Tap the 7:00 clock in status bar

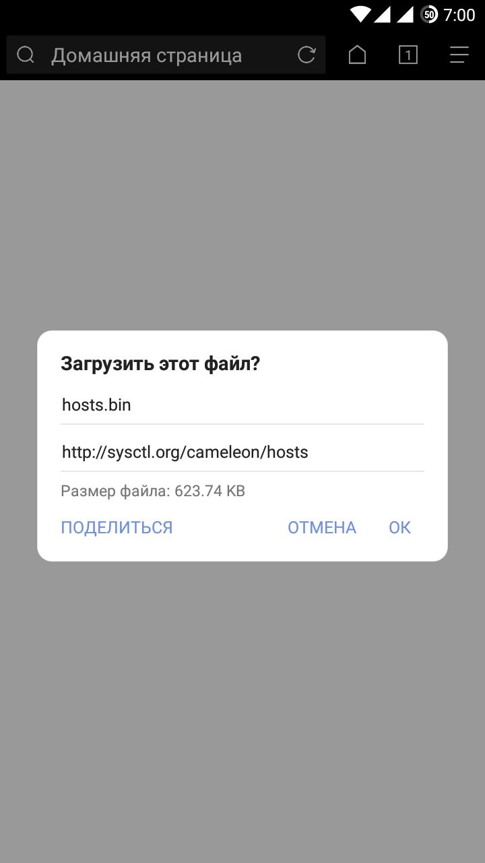point(459,15)
